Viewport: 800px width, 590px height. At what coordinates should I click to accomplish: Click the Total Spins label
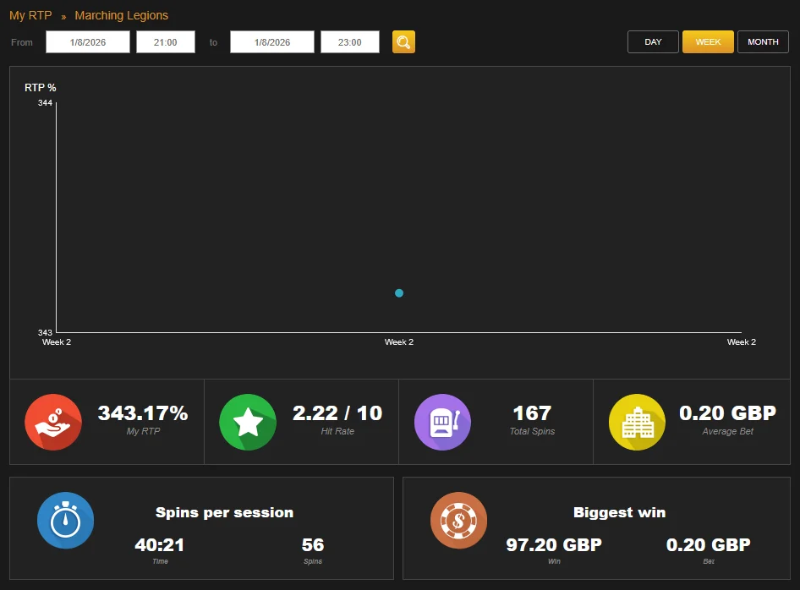coord(532,431)
